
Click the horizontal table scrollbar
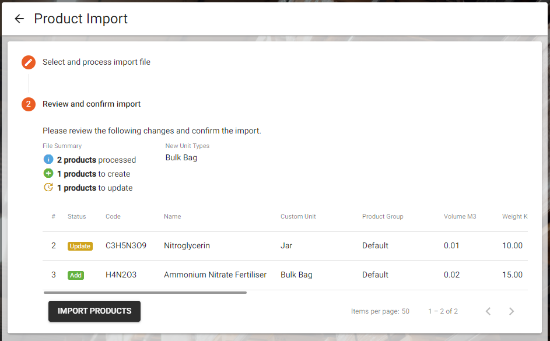coord(145,292)
